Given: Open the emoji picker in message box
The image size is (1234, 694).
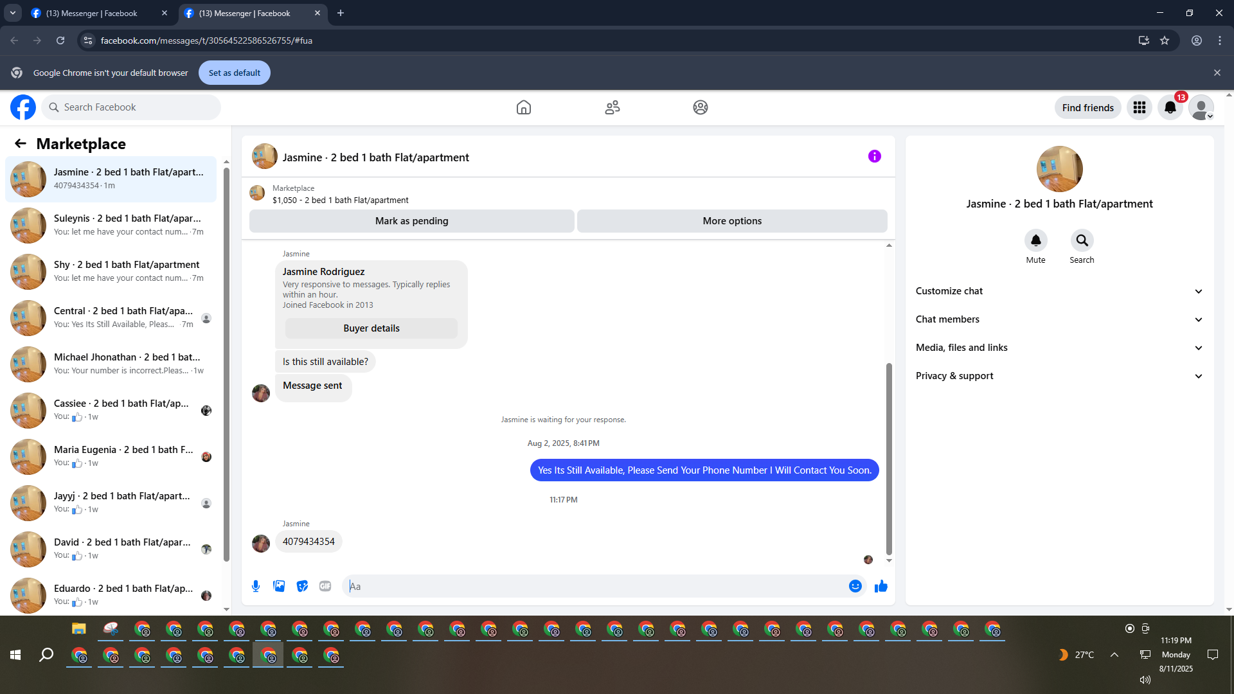Looking at the screenshot, I should (x=855, y=586).
